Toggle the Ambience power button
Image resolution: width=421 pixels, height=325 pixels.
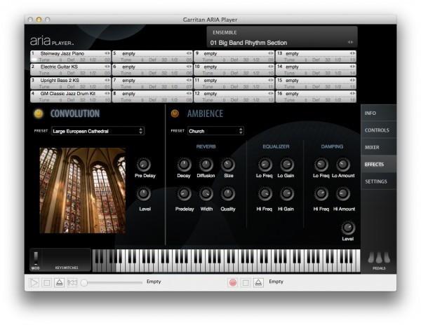point(175,113)
